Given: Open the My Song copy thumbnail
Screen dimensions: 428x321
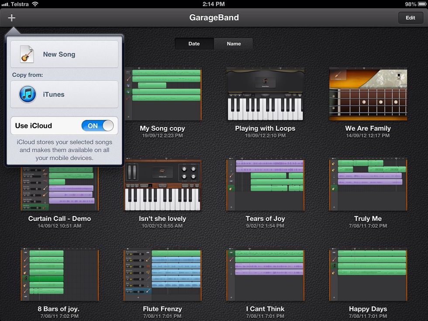Looking at the screenshot, I should pyautogui.click(x=163, y=94).
